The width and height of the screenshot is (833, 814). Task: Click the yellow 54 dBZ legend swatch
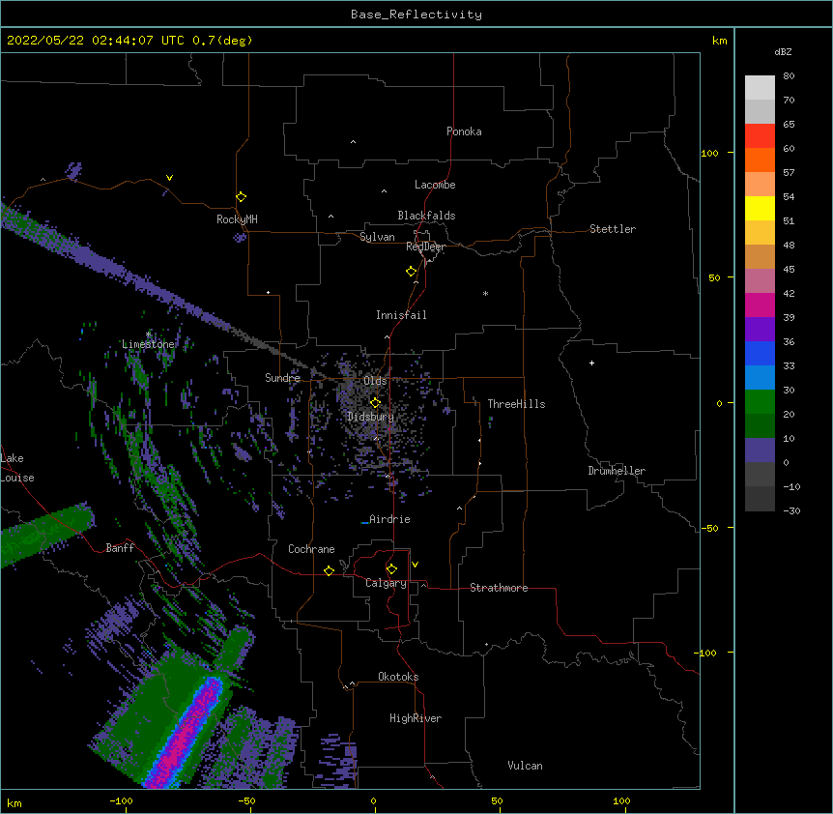click(x=760, y=208)
